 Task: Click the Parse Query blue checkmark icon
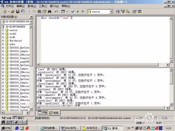pos(73,12)
